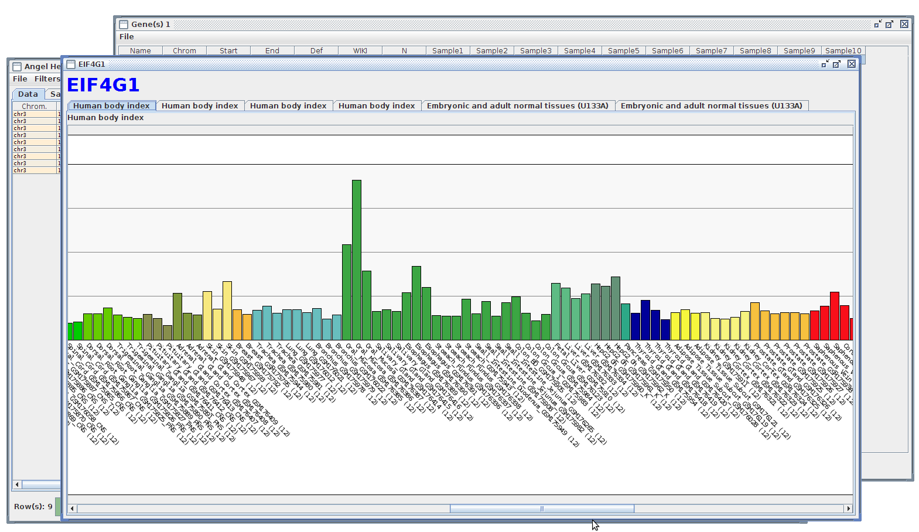Viewport: 919px width, 532px height.
Task: Click the chart's horizontal scrollbar right arrow
Action: (x=848, y=509)
